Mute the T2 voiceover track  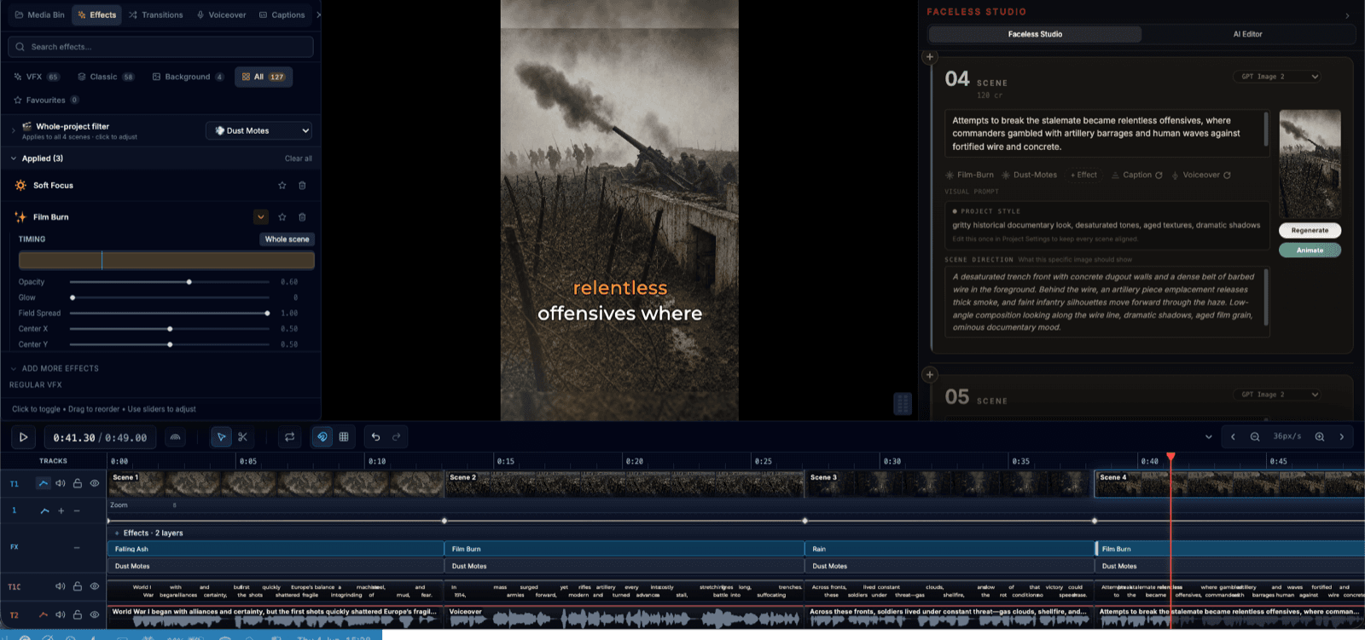point(61,614)
